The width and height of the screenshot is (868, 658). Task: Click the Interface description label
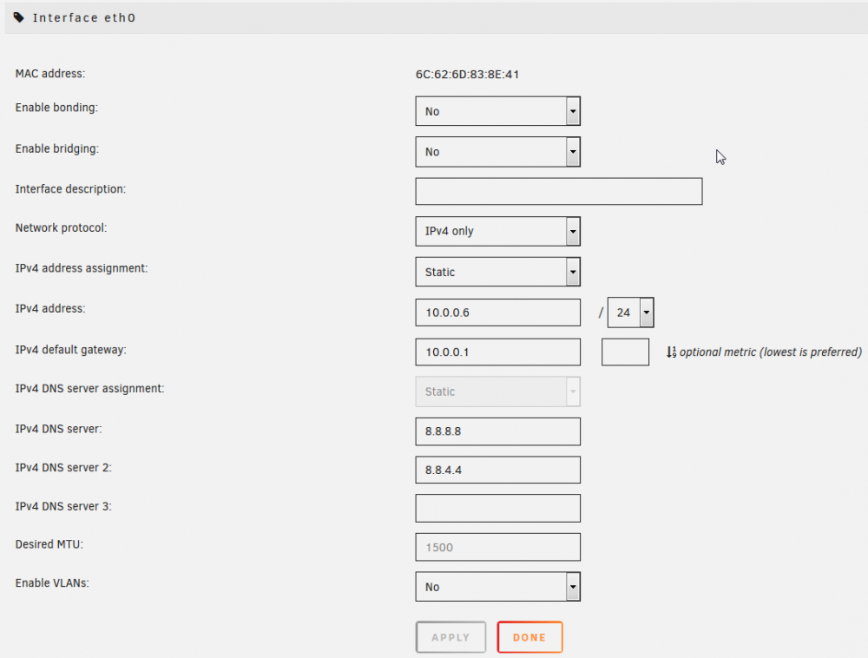(70, 188)
